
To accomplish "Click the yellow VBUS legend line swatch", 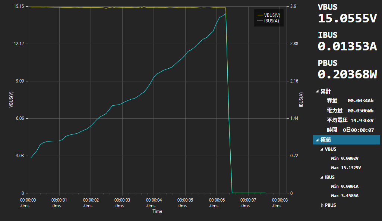I will tap(260, 15).
